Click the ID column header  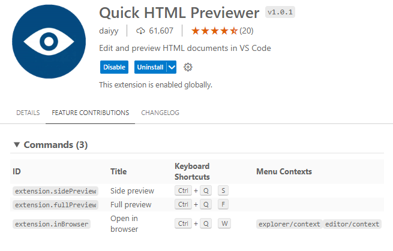17,171
